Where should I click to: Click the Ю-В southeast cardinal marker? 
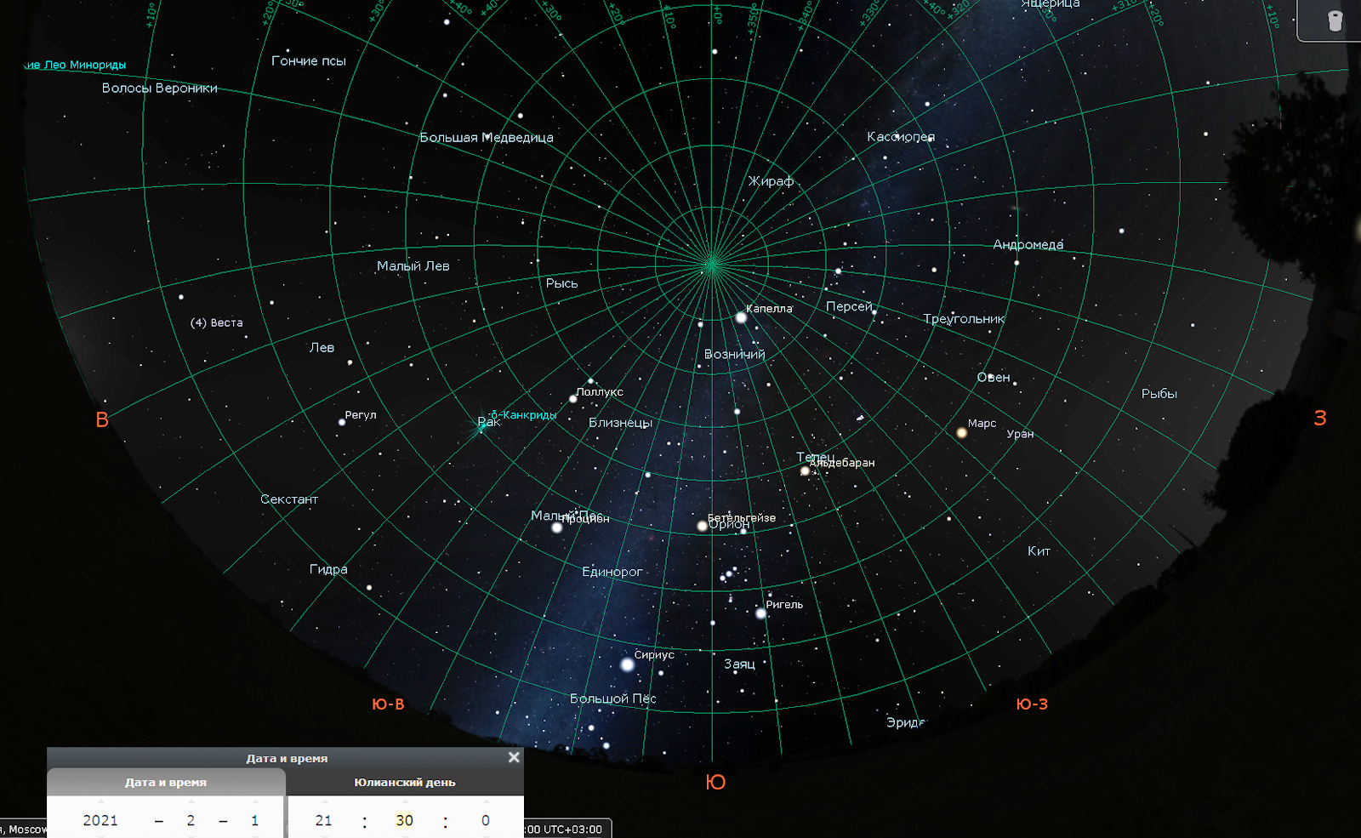(388, 704)
